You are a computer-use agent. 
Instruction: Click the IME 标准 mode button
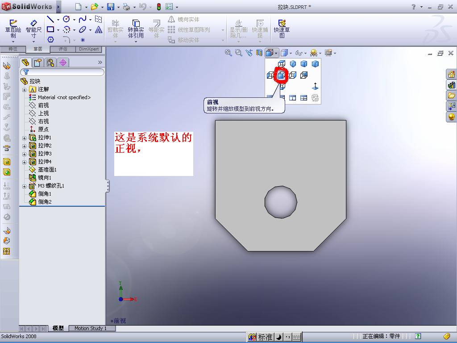tap(265, 337)
